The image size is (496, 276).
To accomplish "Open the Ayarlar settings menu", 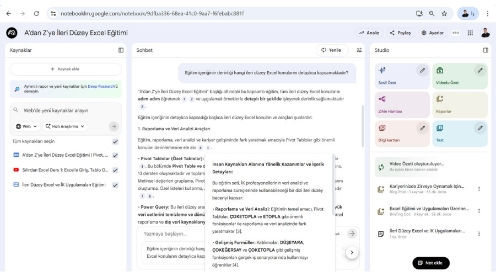I will tap(432, 33).
